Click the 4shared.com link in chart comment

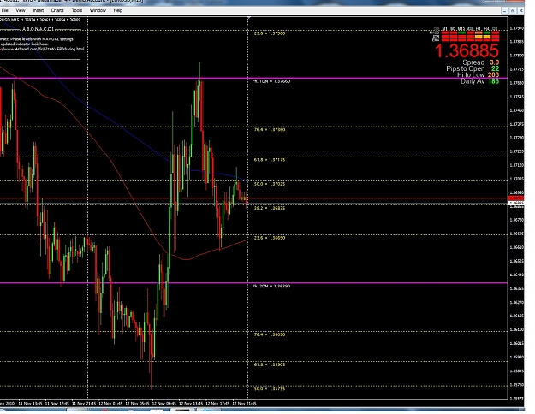point(42,49)
